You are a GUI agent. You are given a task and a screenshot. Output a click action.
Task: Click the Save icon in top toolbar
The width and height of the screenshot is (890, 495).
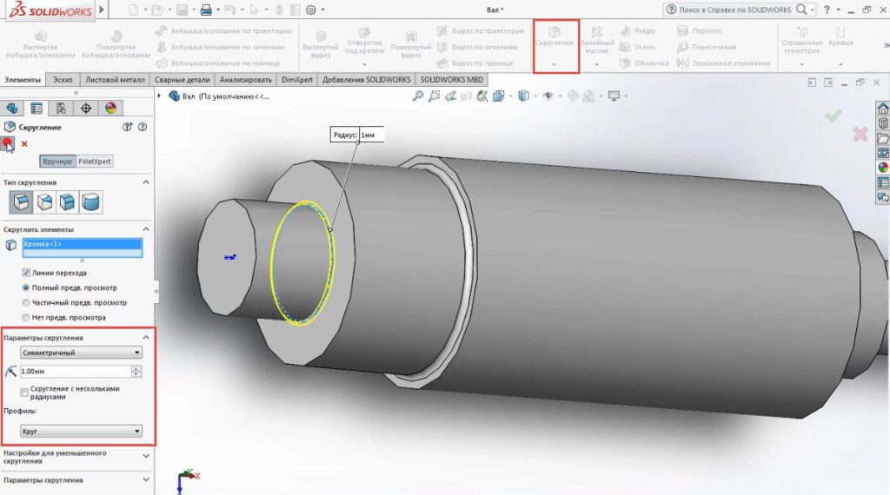pos(182,10)
